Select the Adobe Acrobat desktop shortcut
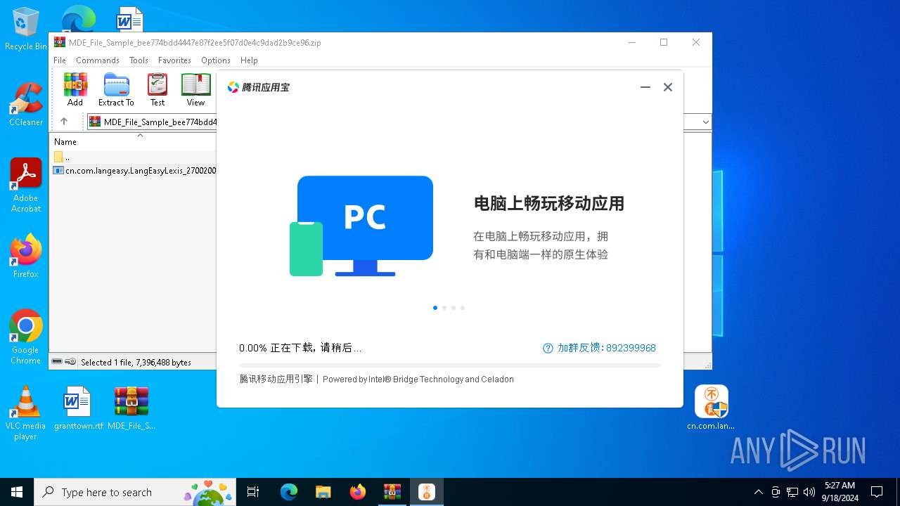 (x=26, y=186)
